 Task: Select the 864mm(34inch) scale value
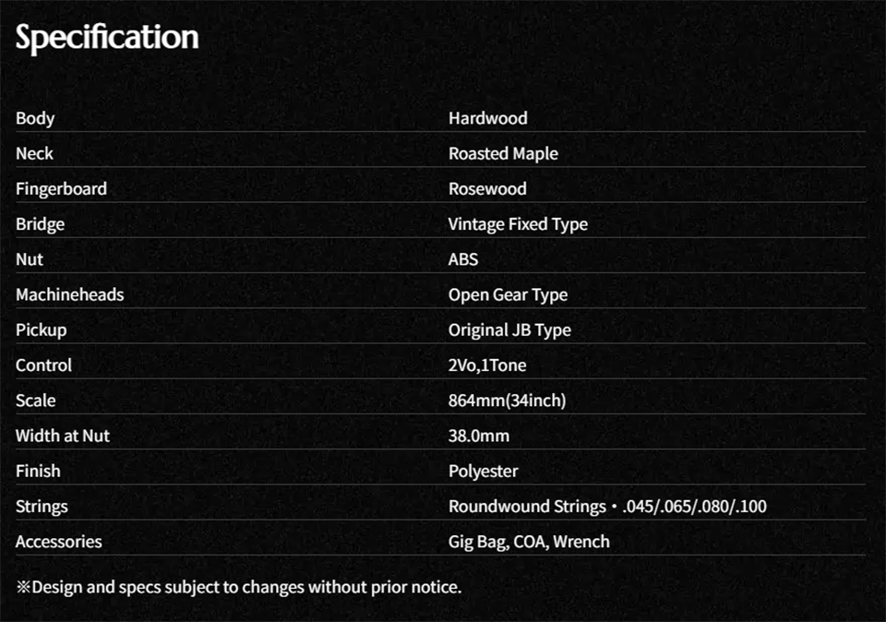(507, 401)
